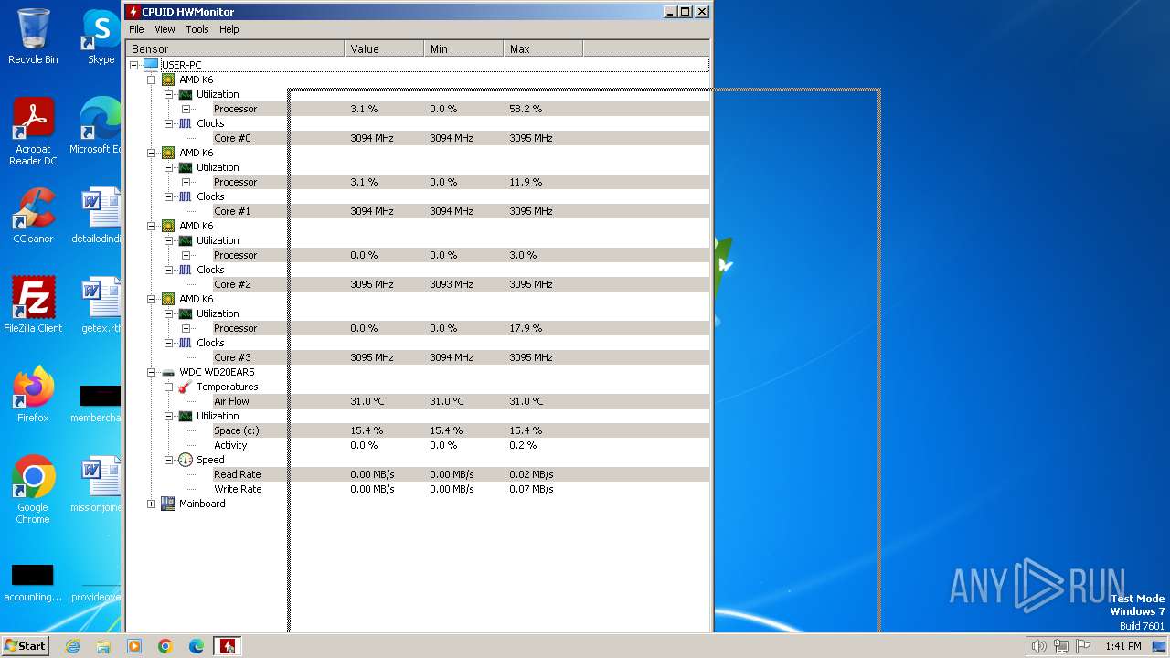
Task: Select the accounting desktop file icon
Action: pyautogui.click(x=33, y=582)
